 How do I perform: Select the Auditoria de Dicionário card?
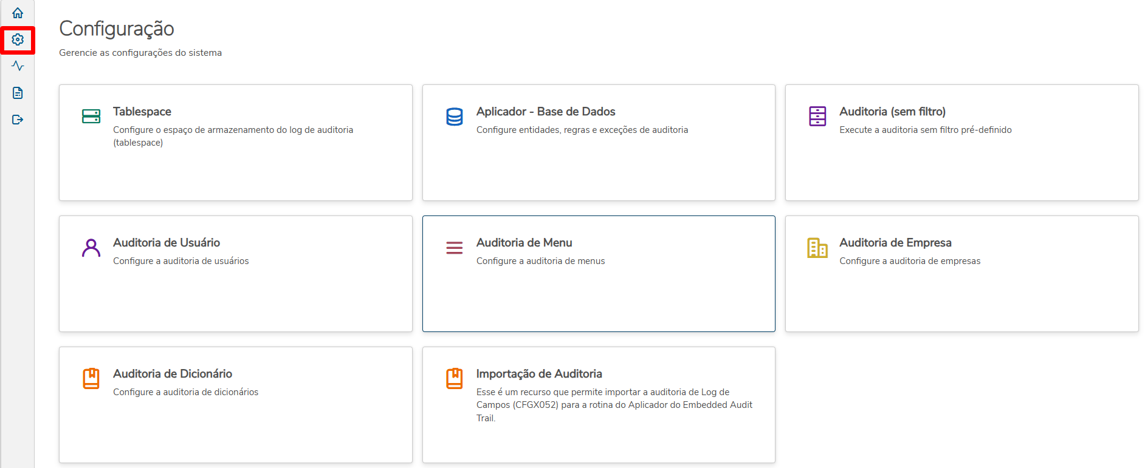[x=236, y=425]
